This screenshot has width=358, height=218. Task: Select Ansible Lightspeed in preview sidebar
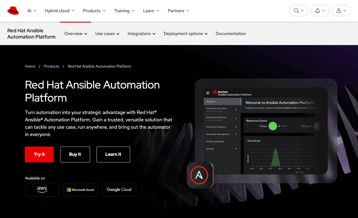222,141
